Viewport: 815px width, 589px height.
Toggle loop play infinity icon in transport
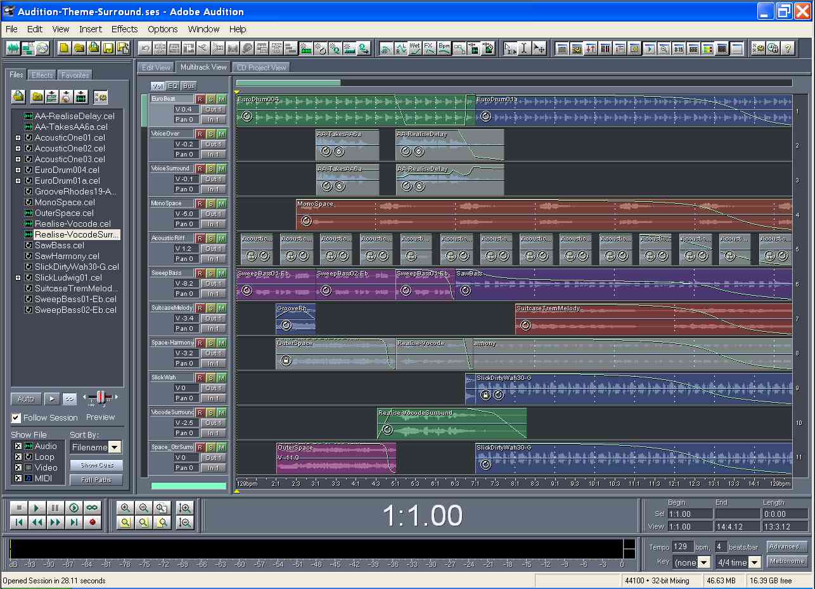(93, 508)
